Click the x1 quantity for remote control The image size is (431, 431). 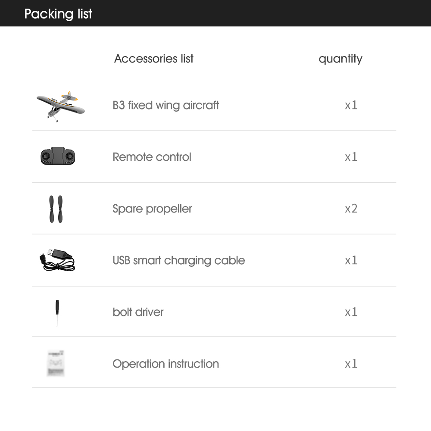click(x=351, y=157)
